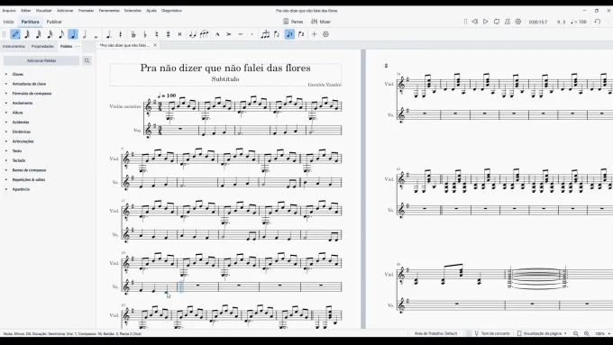Switch to voice 2
613x345 pixels.
[301, 34]
